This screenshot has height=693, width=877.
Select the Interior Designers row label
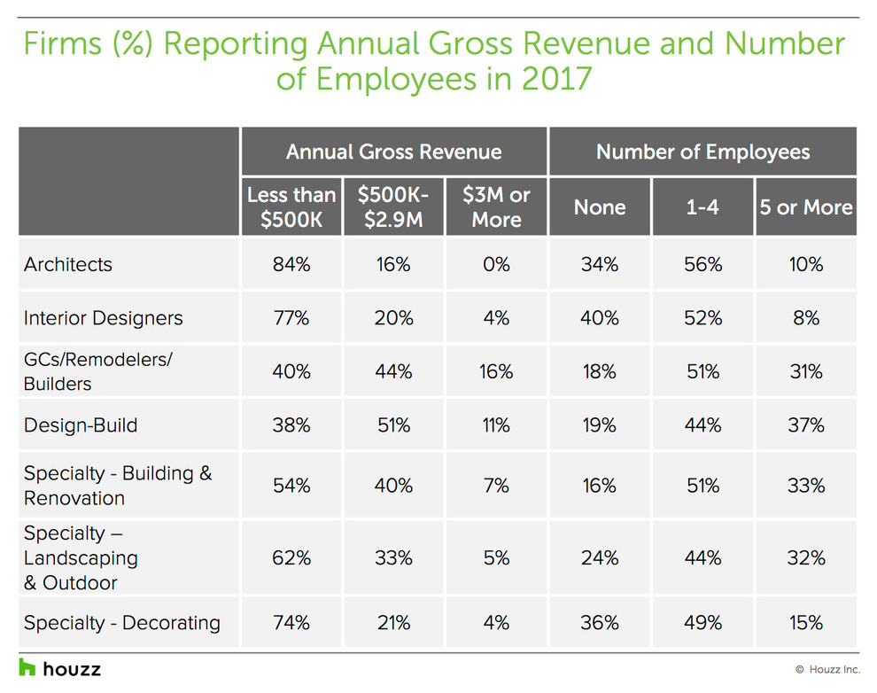(103, 318)
